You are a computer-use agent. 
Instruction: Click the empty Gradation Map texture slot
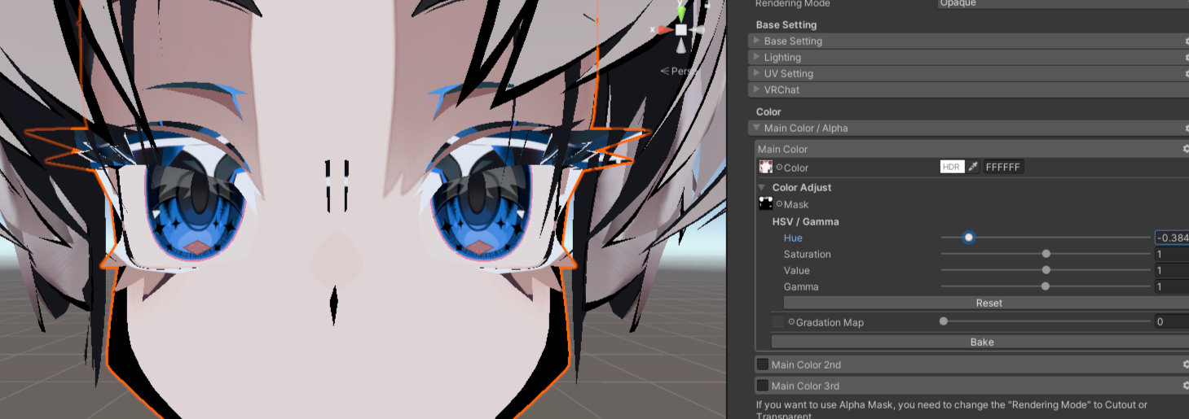(778, 322)
